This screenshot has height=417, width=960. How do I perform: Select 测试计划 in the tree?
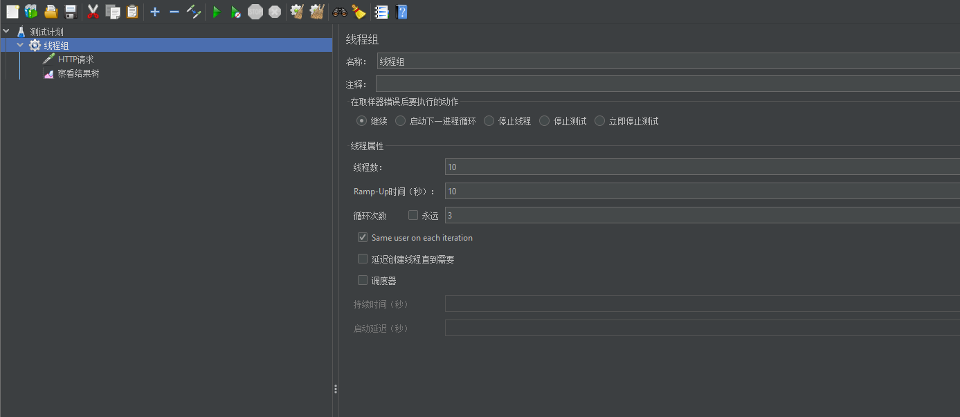coord(46,32)
